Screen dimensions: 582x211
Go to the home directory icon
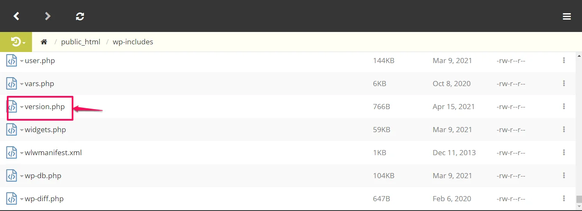click(x=44, y=42)
